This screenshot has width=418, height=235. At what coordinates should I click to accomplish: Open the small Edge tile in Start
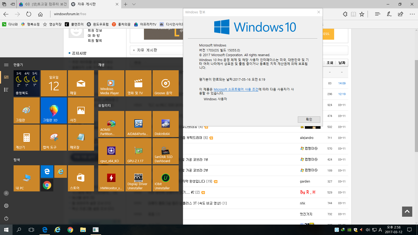pyautogui.click(x=47, y=172)
